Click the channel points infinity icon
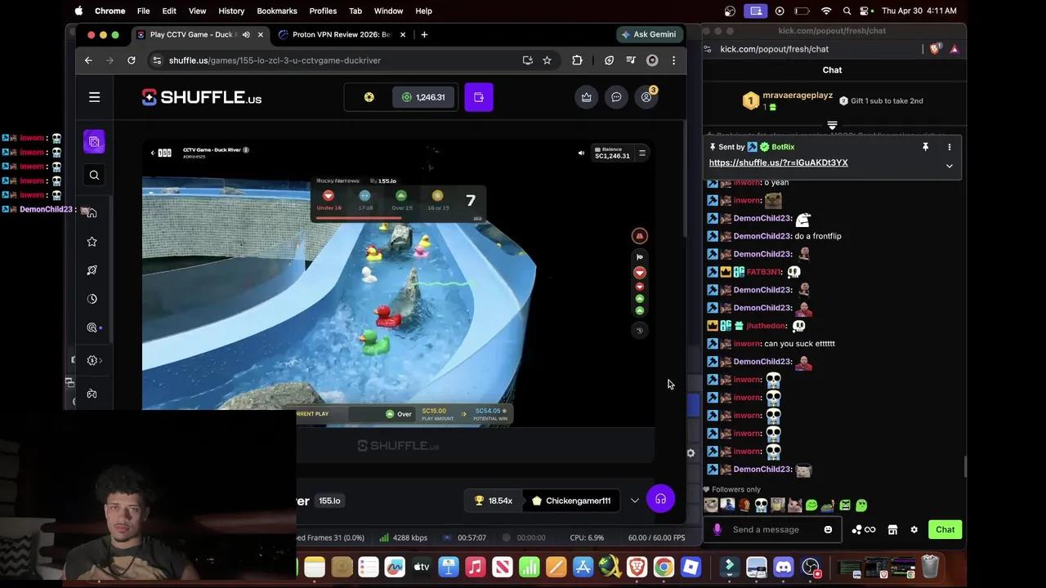This screenshot has height=588, width=1046. 864,529
